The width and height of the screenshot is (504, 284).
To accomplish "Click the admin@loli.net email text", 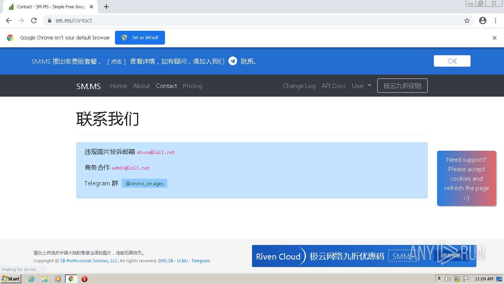I will click(x=131, y=168).
